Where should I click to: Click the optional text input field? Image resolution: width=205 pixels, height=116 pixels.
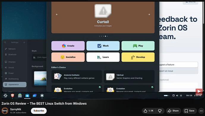(x=179, y=85)
